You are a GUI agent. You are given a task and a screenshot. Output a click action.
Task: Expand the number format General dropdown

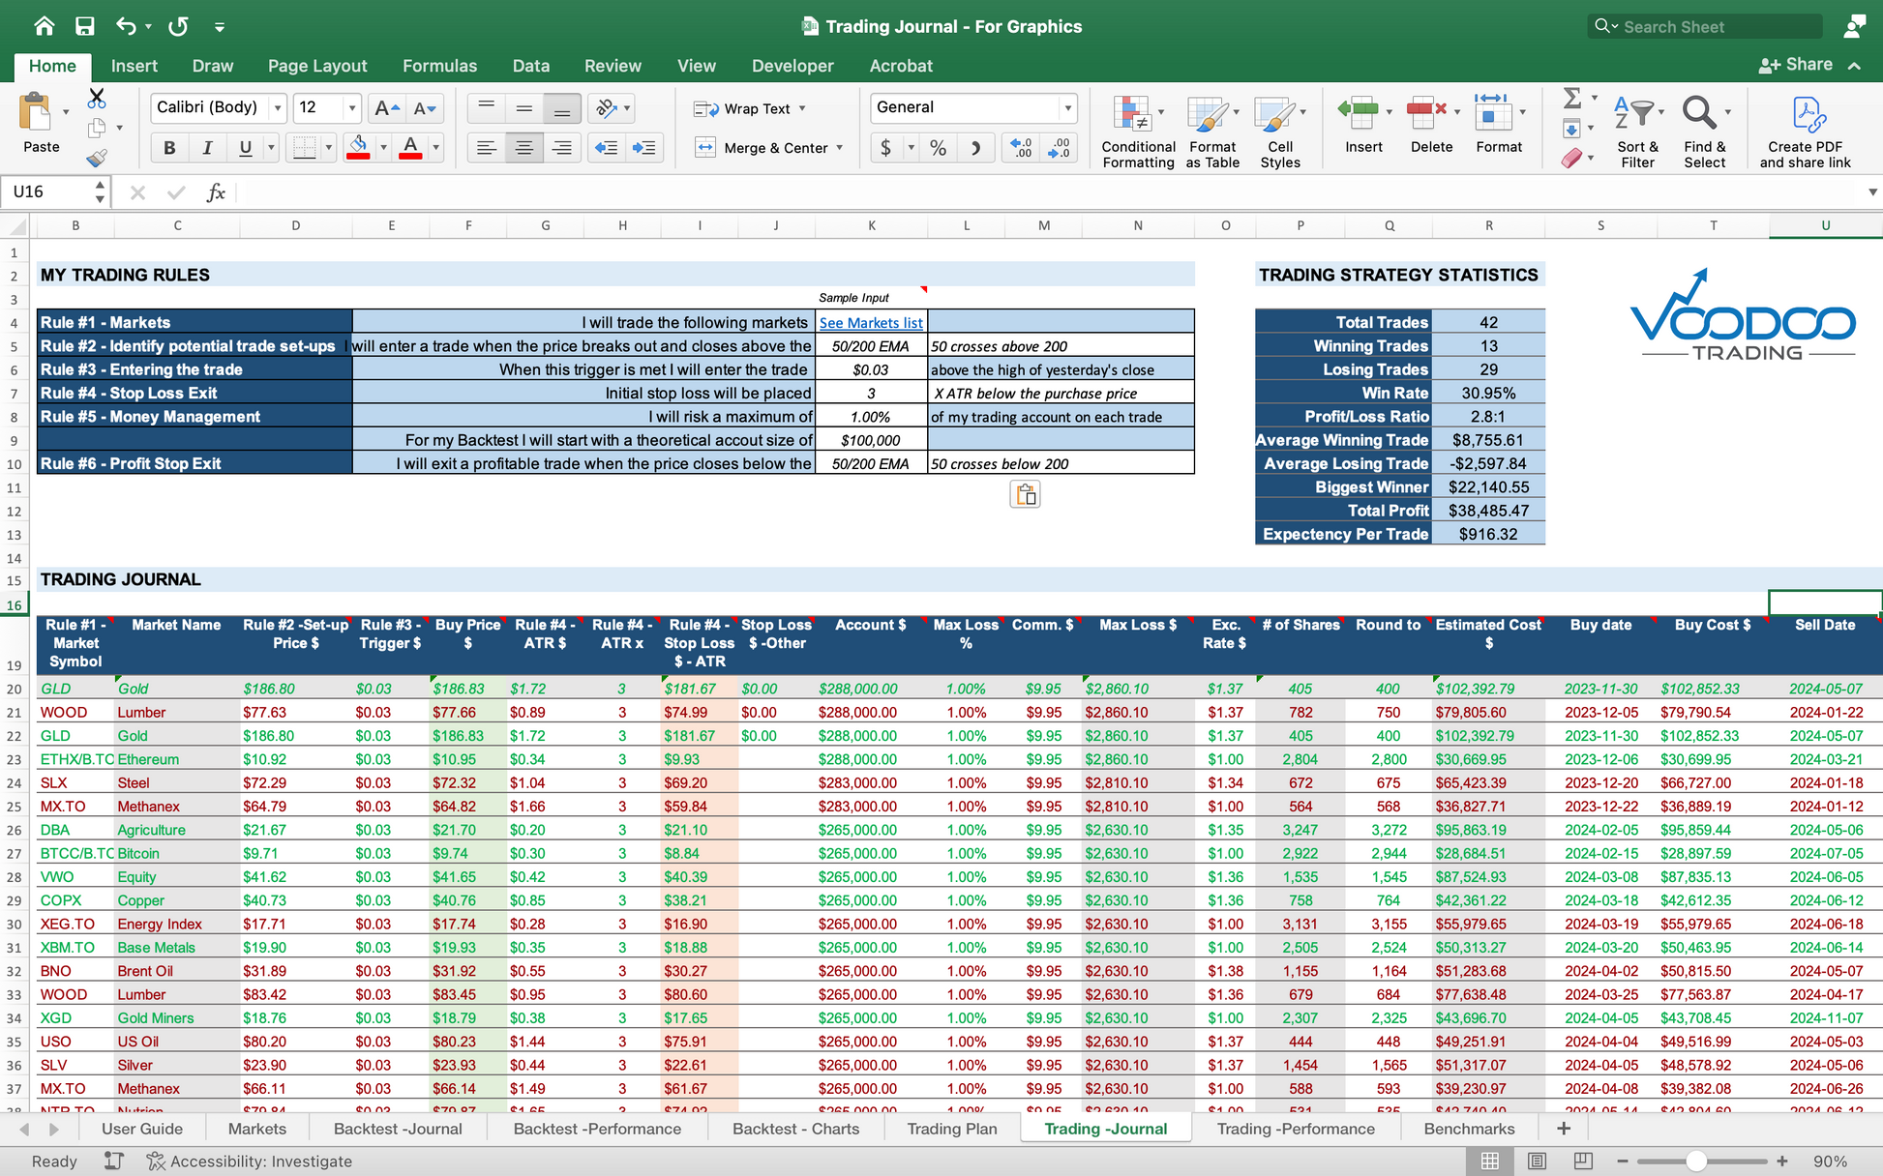tap(1067, 108)
